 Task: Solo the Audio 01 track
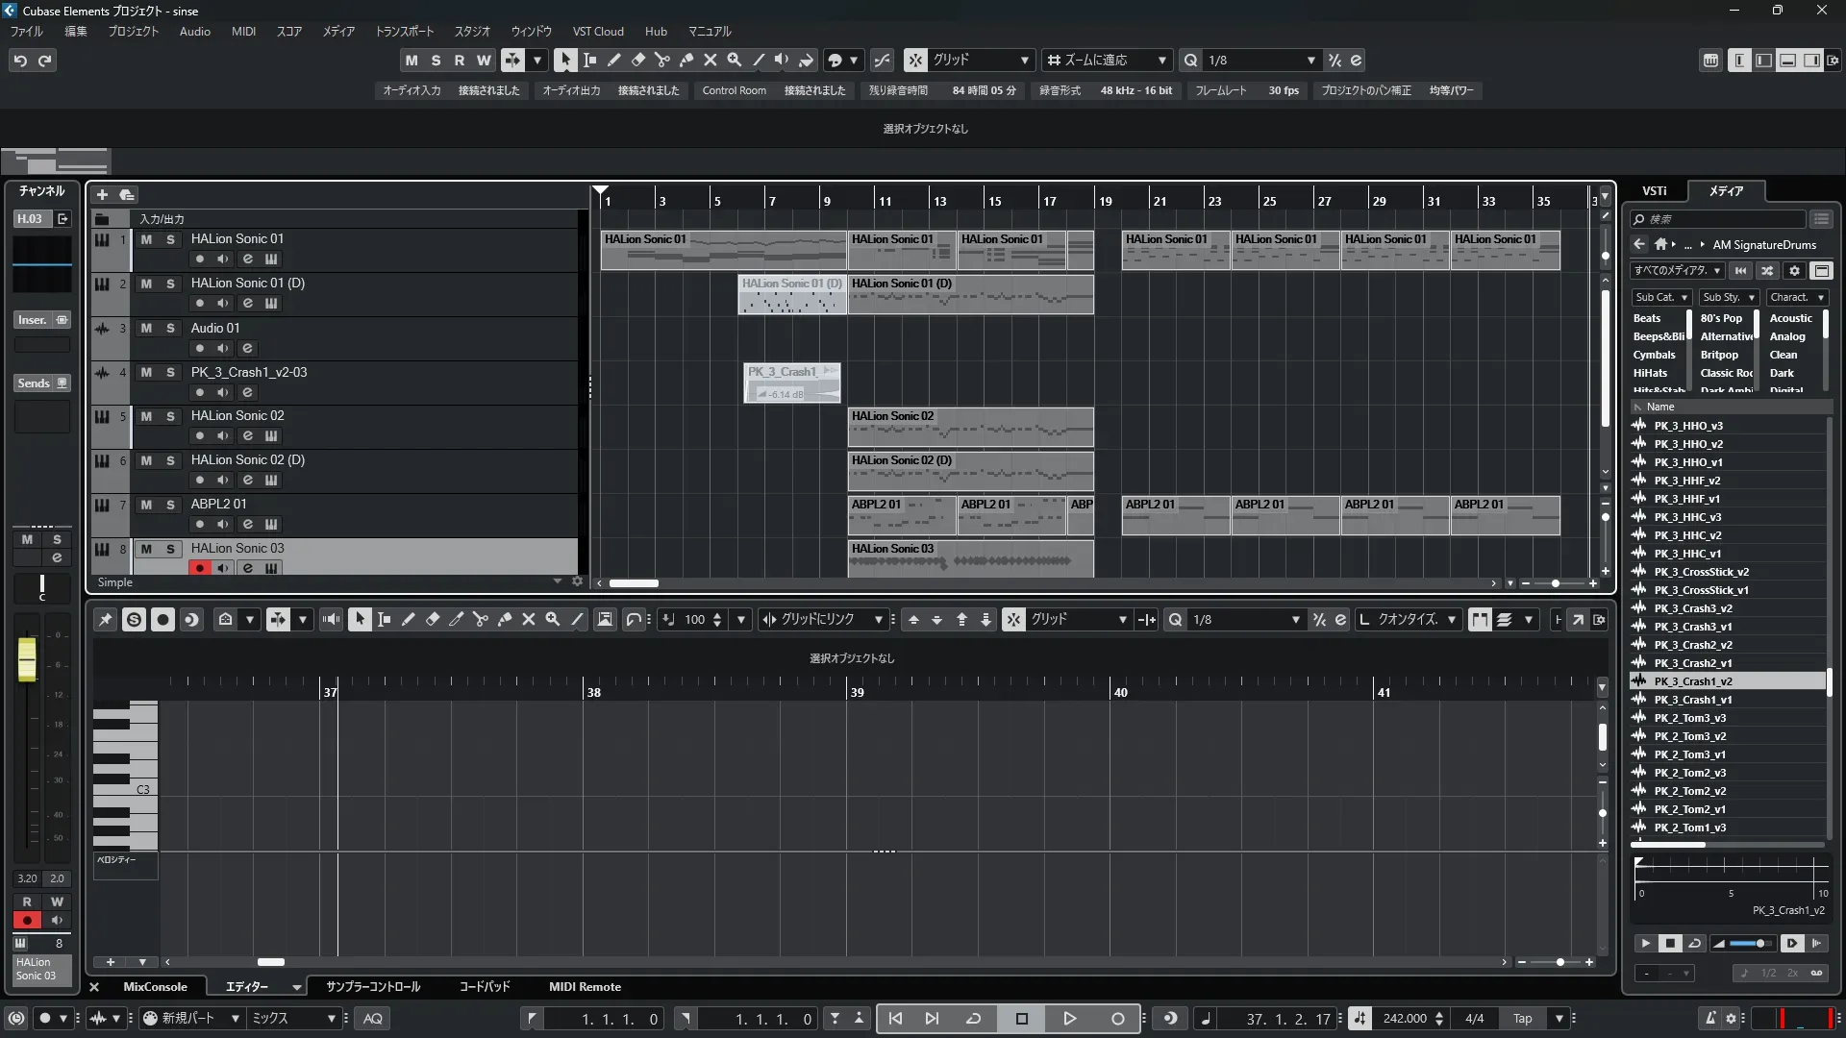tap(170, 328)
